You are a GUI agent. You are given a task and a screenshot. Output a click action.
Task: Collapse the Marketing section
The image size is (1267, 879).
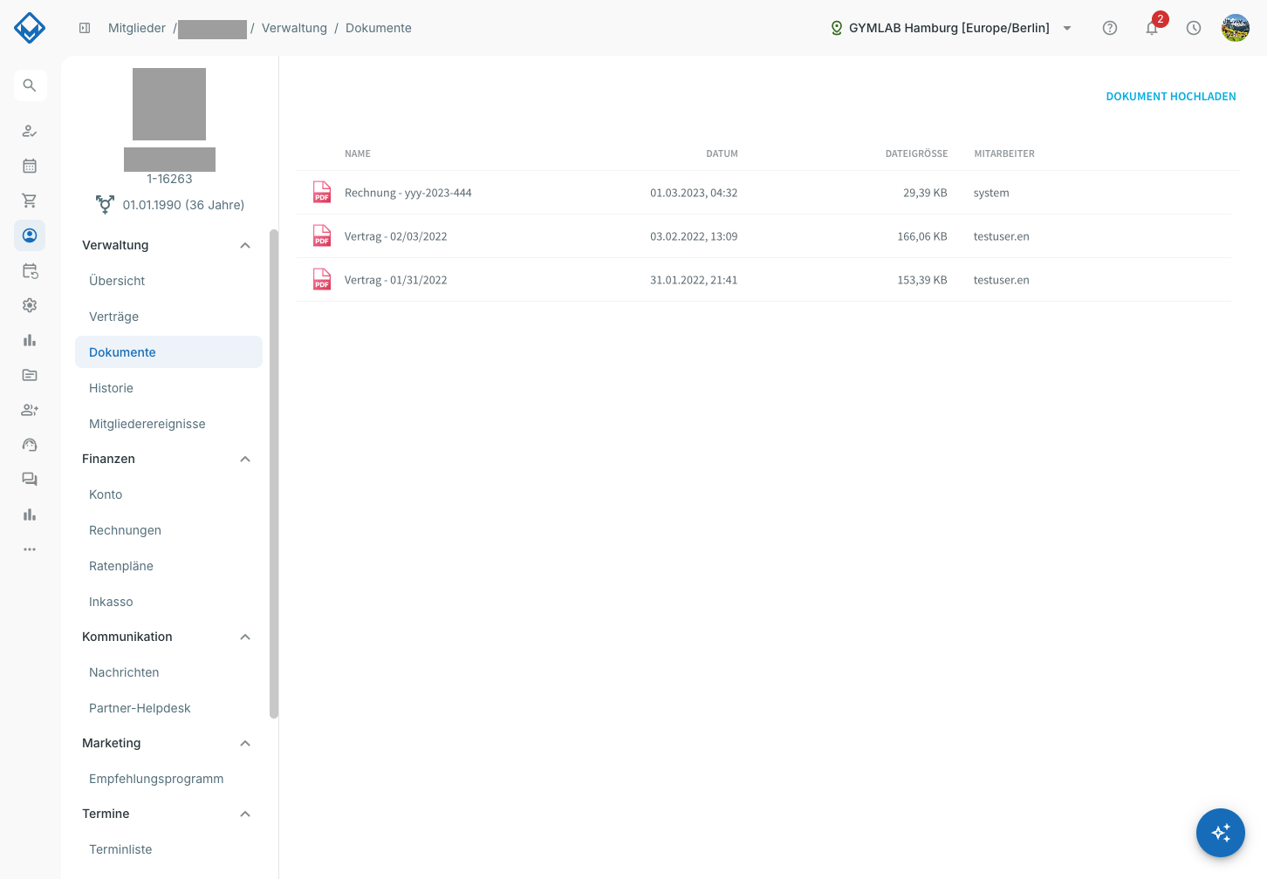[x=245, y=743]
